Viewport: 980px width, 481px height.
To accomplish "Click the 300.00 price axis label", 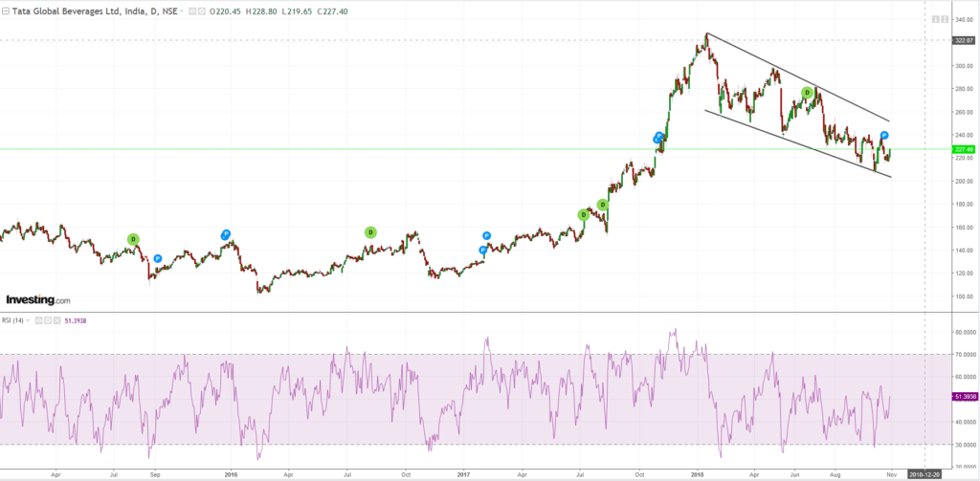I will pyautogui.click(x=965, y=66).
